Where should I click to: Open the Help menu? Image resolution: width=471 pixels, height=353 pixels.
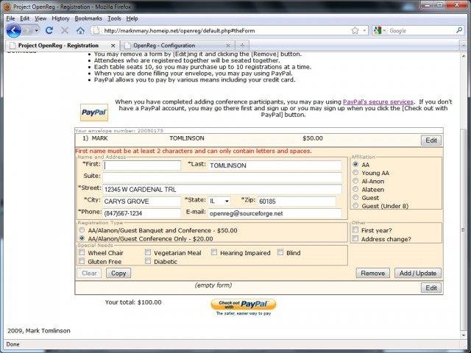132,18
